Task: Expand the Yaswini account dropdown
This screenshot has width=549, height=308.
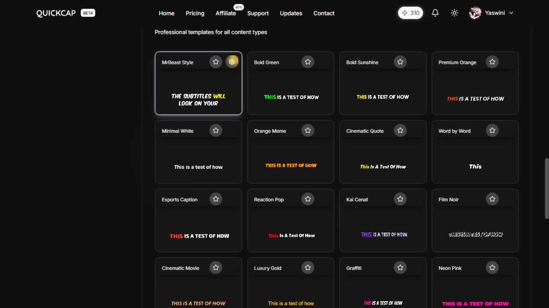Action: click(492, 13)
